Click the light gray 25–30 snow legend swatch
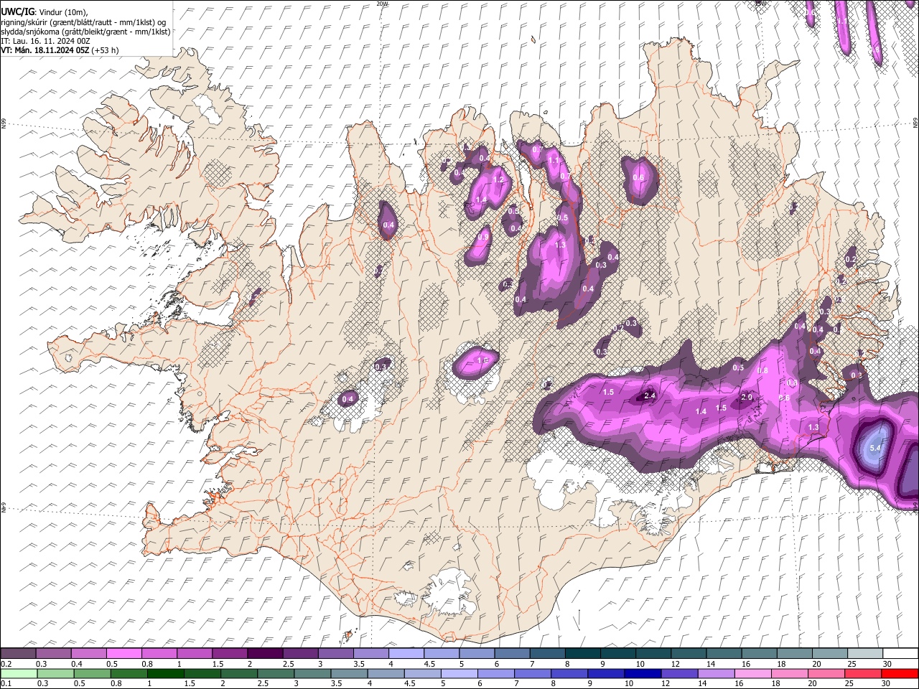919x689 pixels. (865, 654)
